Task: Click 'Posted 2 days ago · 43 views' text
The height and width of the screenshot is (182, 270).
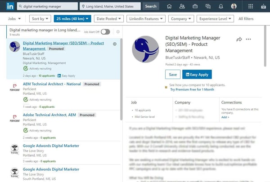Action: pos(183,65)
